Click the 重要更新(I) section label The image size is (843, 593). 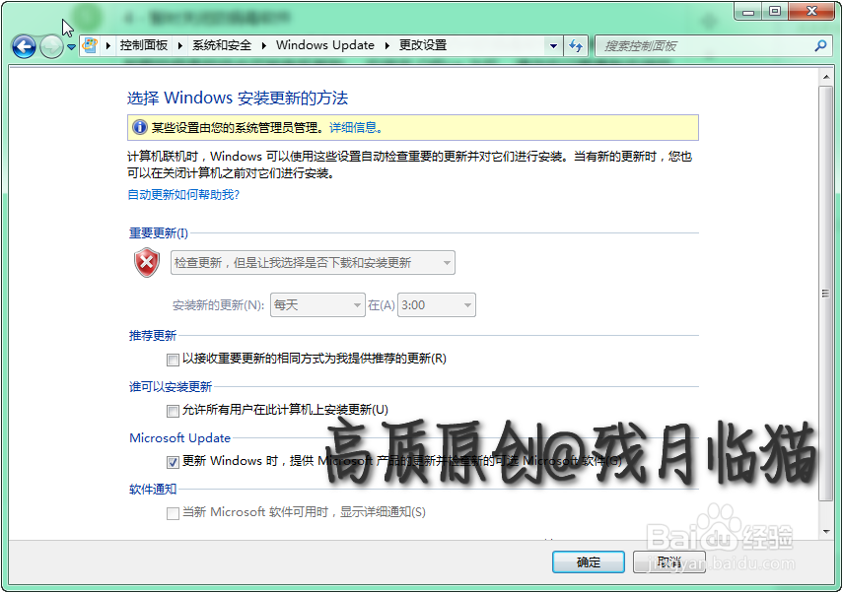click(159, 233)
